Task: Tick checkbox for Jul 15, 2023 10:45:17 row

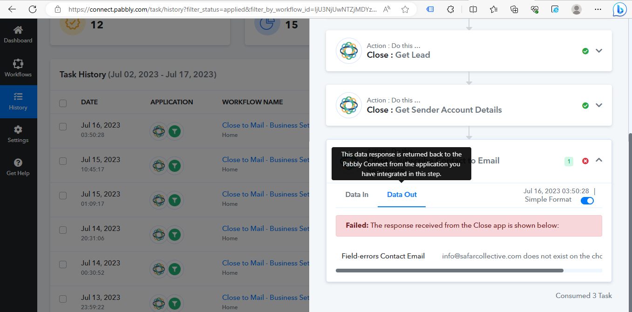Action: click(63, 161)
